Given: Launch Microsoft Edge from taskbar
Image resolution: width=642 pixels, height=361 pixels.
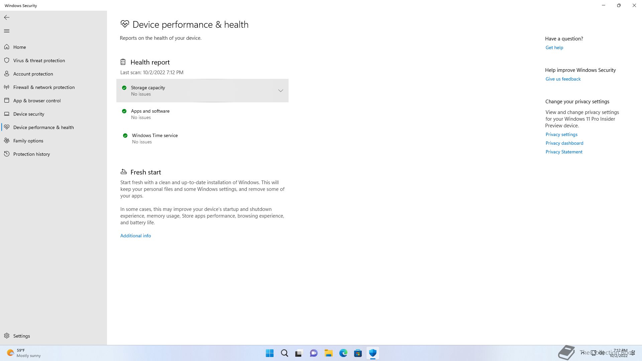Looking at the screenshot, I should pyautogui.click(x=343, y=353).
